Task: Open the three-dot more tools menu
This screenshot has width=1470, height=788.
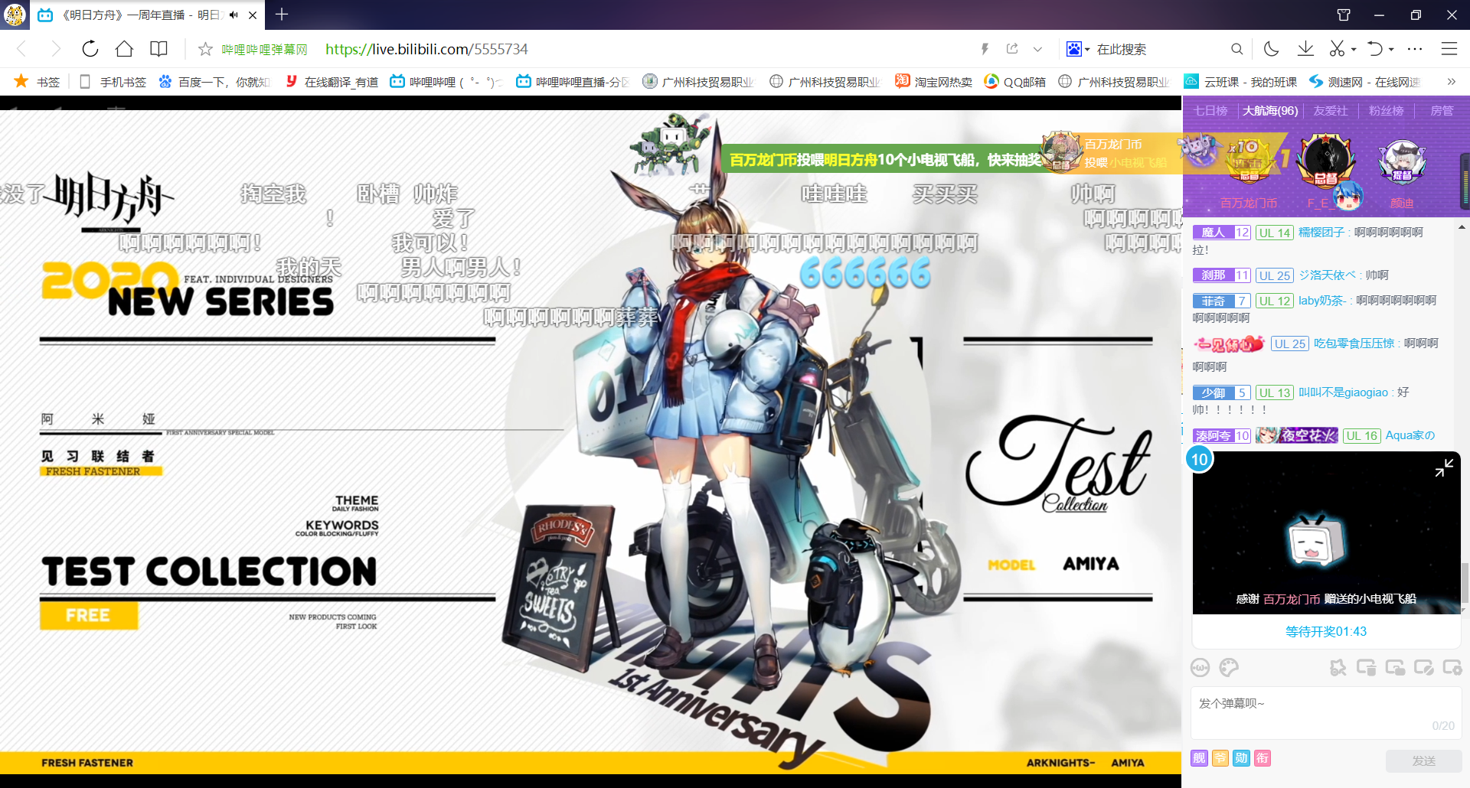Action: 1415,49
